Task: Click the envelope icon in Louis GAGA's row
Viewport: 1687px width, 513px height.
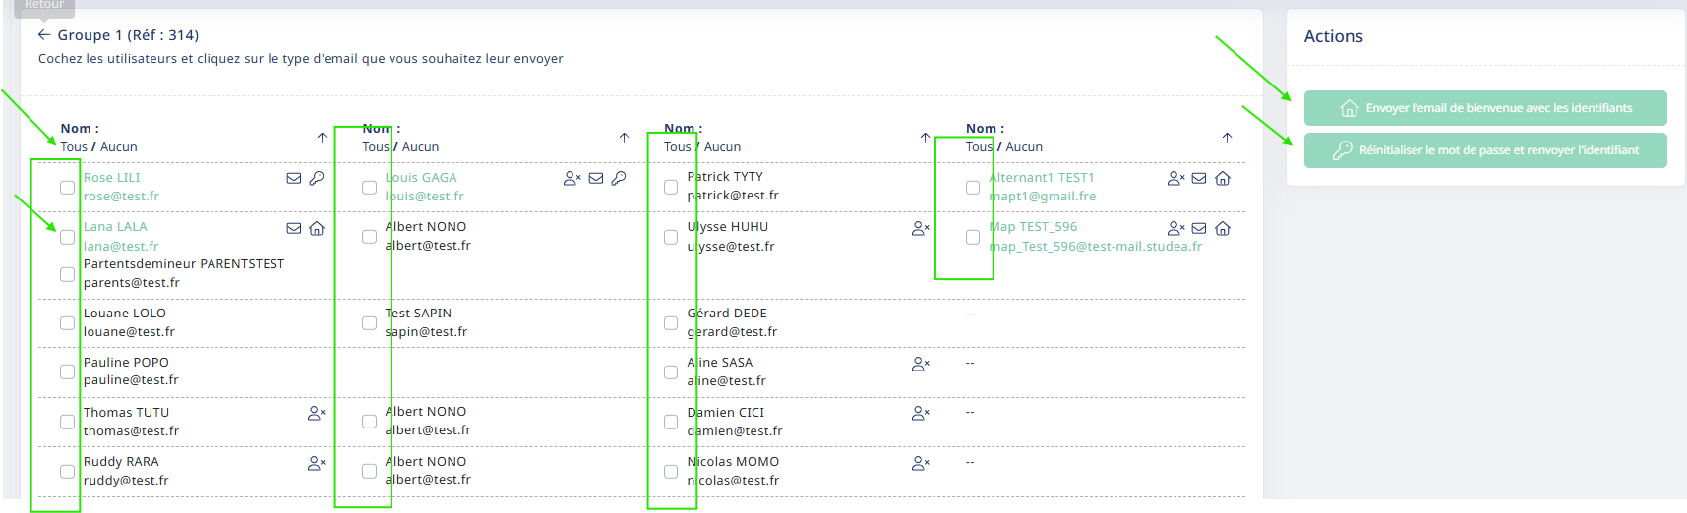Action: point(595,178)
